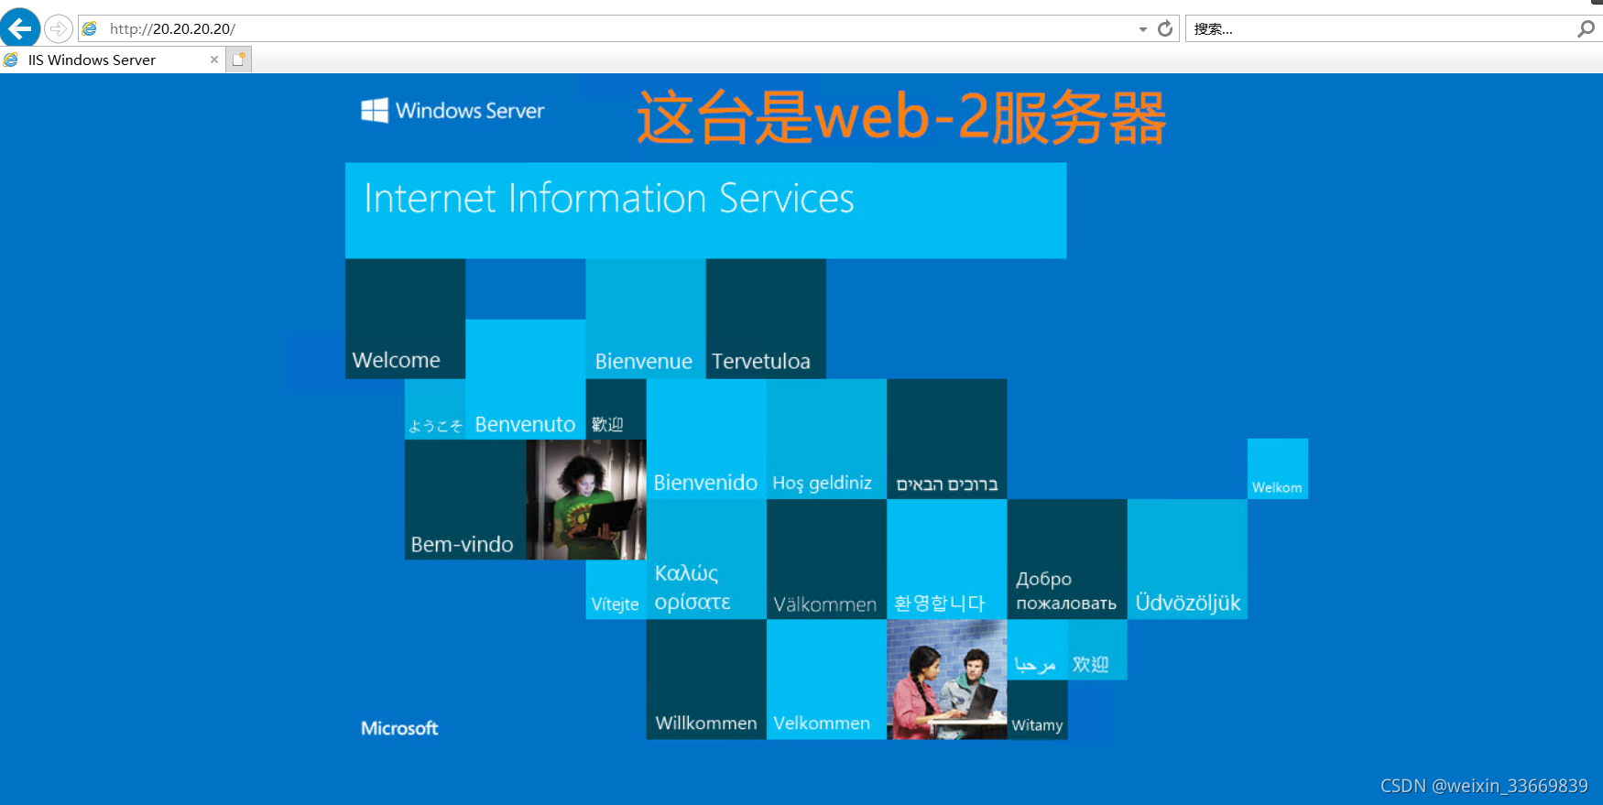Image resolution: width=1603 pixels, height=805 pixels.
Task: Click the two people at laptop photo tile
Action: [946, 680]
